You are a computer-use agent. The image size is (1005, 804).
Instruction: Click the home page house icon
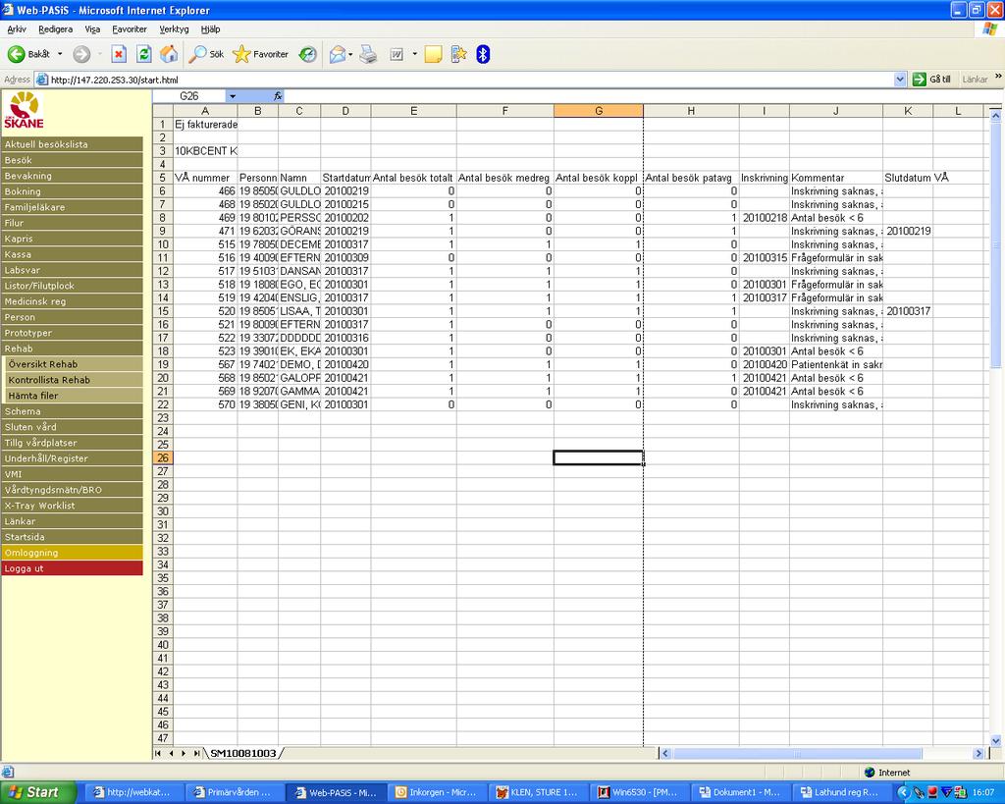click(x=169, y=55)
